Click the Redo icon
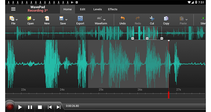 click(x=138, y=18)
